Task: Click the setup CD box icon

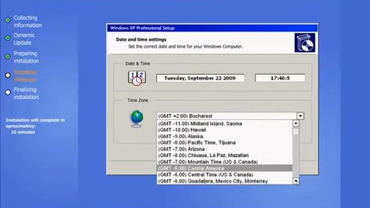Action: point(305,43)
